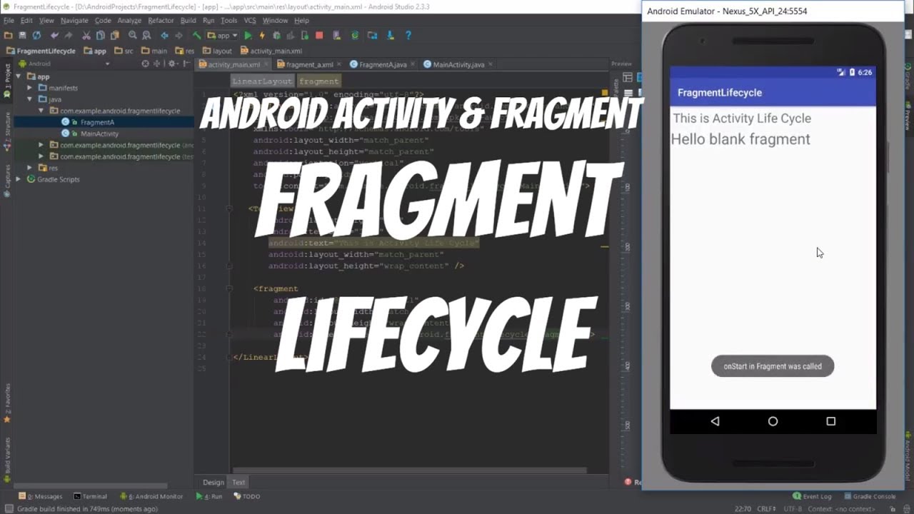The image size is (914, 514).
Task: Click the Open folder toolbar icon
Action: coord(8,35)
